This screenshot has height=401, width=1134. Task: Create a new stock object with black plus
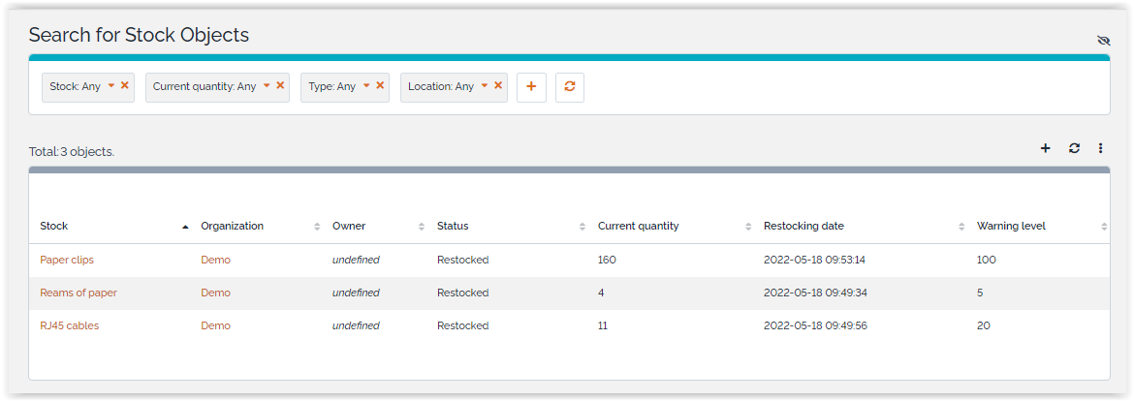point(1045,148)
